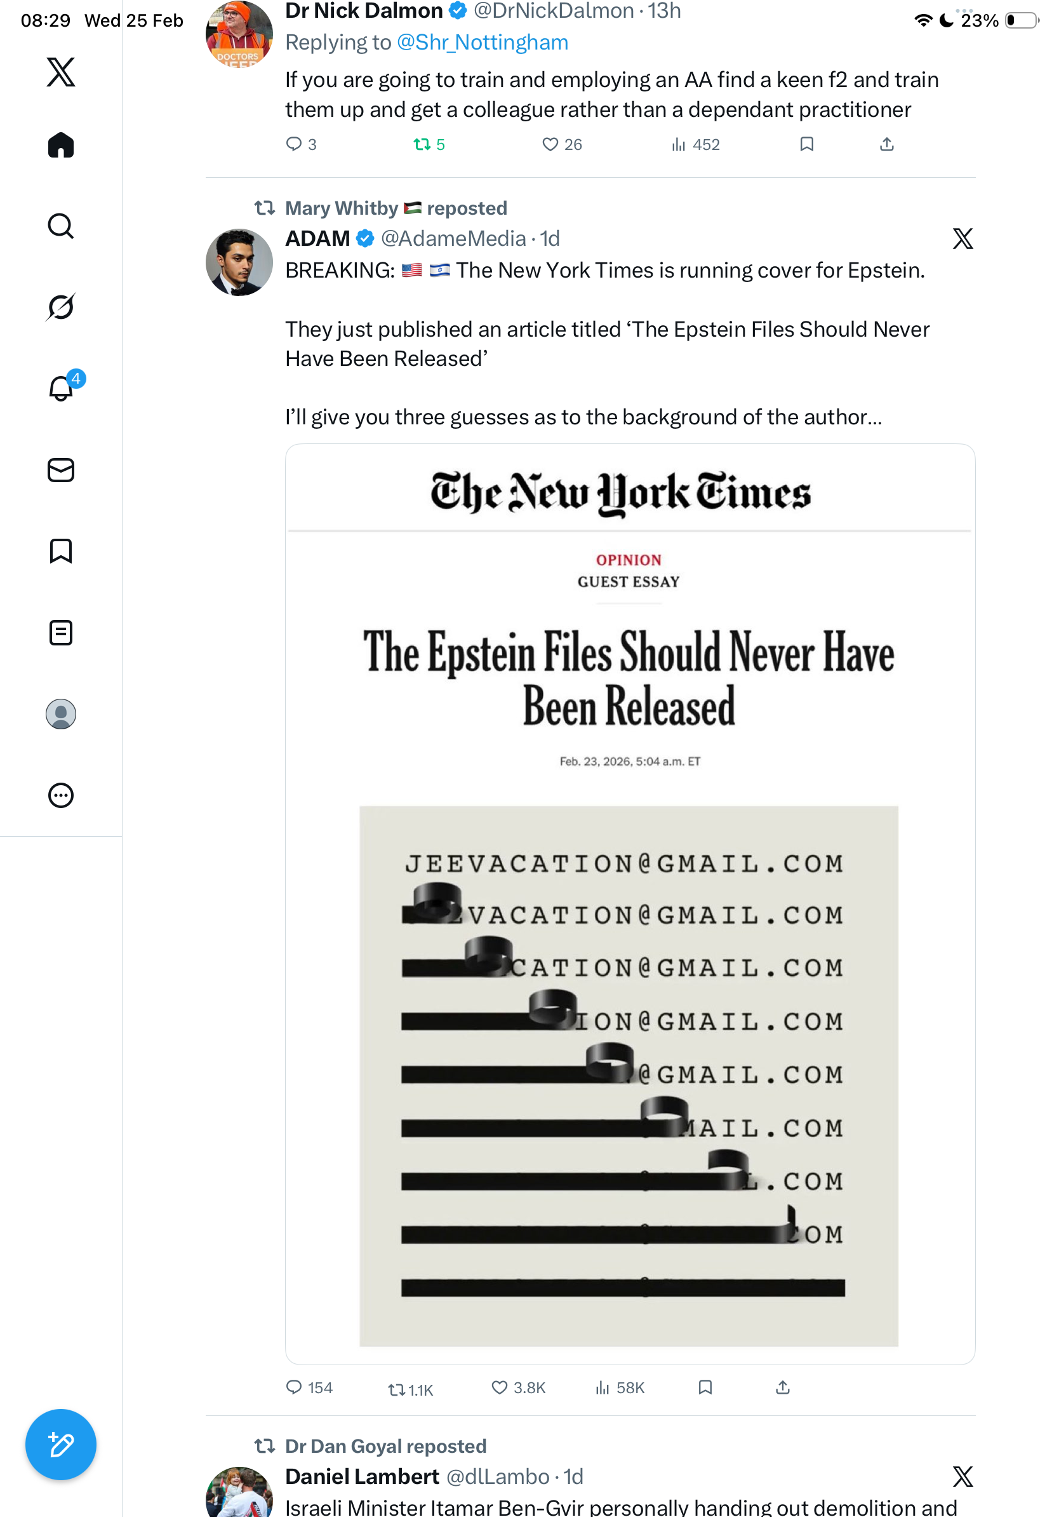Bookmark the ADAM post

(705, 1387)
